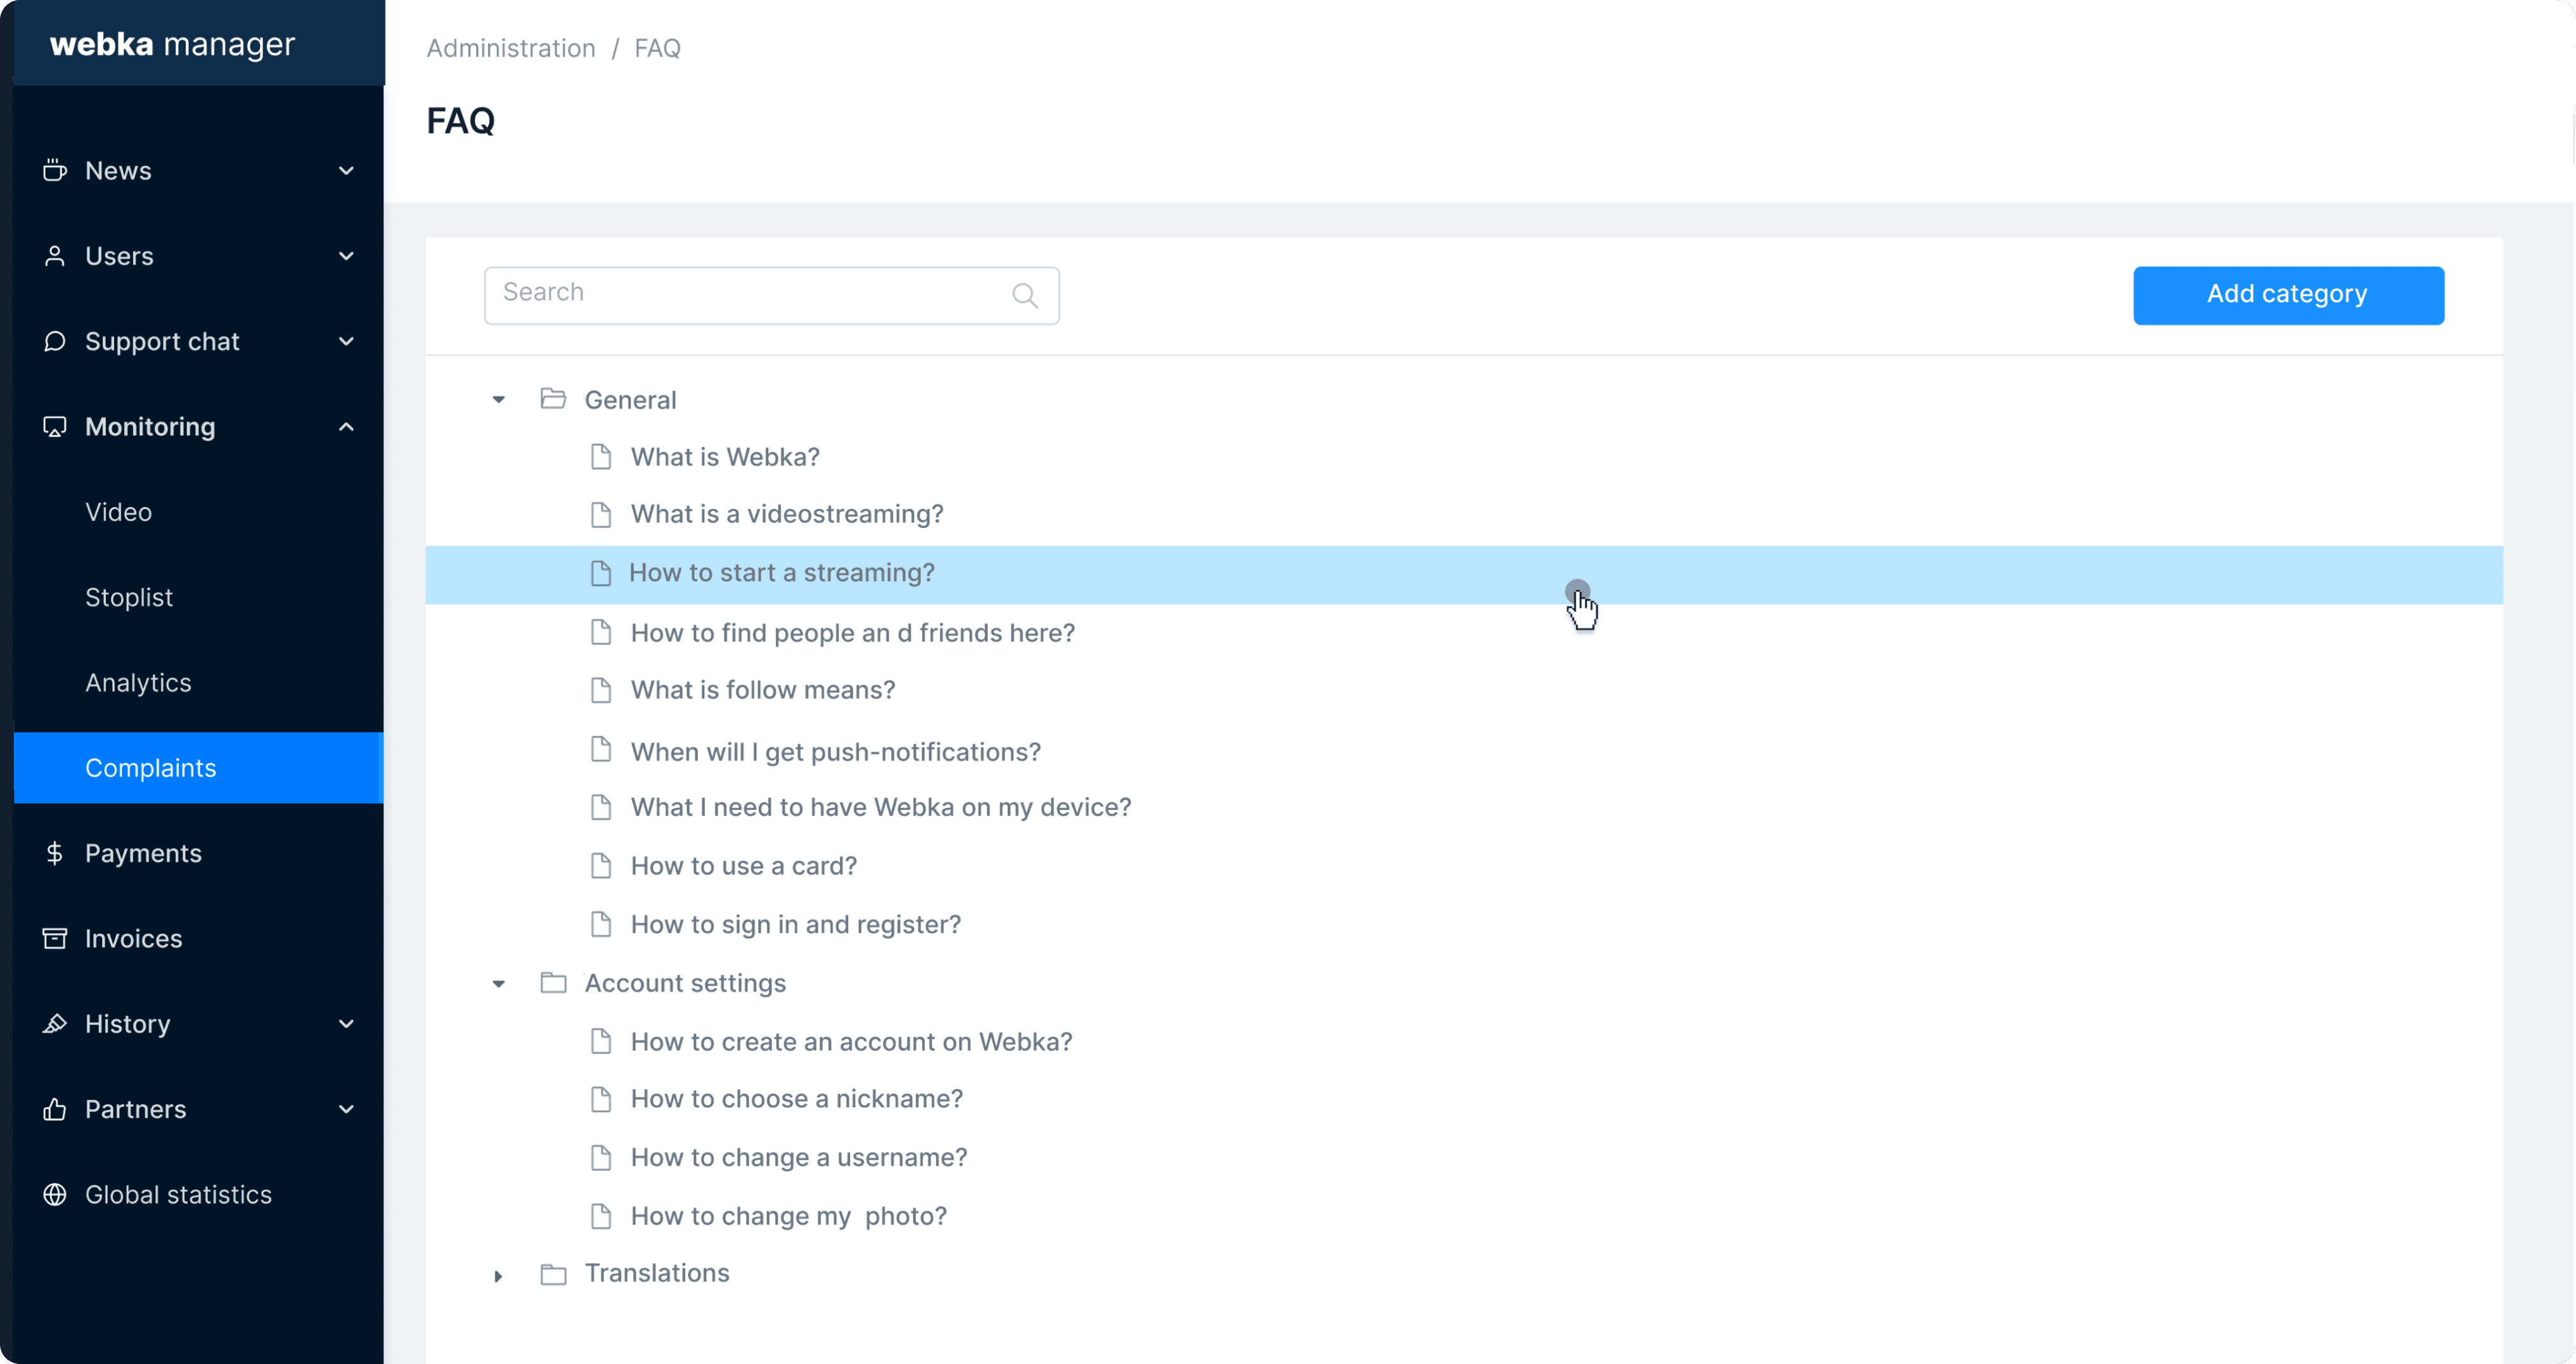The height and width of the screenshot is (1364, 2576).
Task: Expand the Users menu chevron
Action: 346,256
